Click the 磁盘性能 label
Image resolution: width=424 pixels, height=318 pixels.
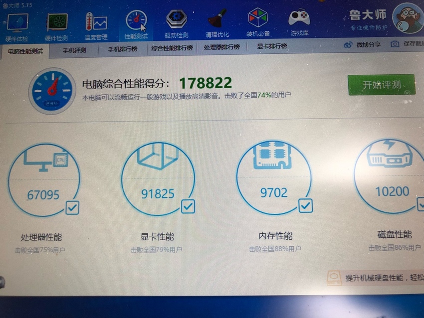[395, 234]
